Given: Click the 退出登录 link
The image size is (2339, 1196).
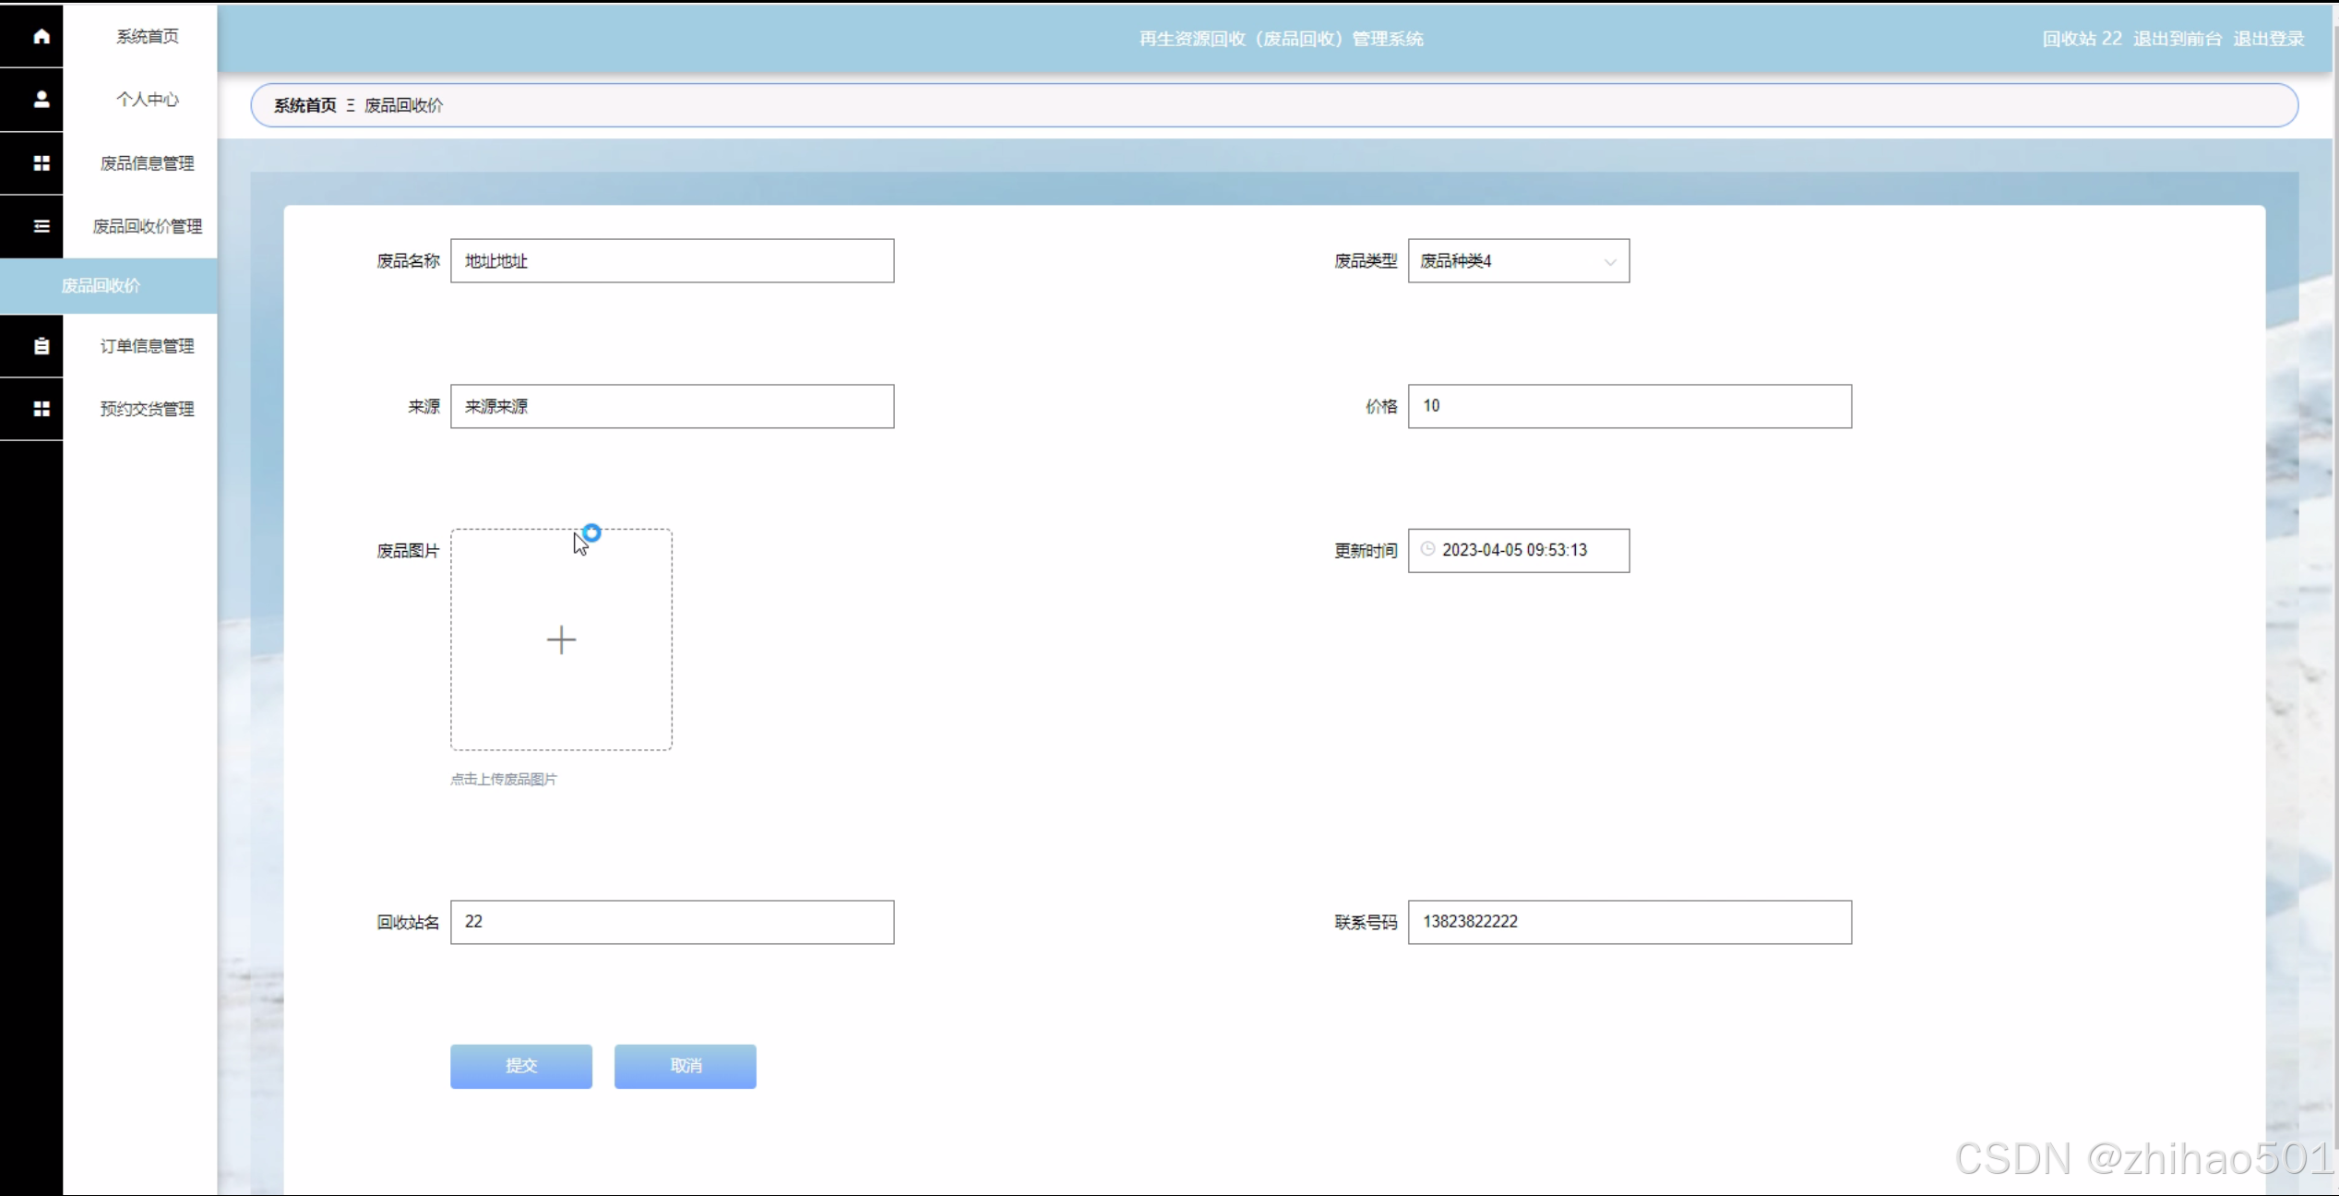Looking at the screenshot, I should [2268, 39].
